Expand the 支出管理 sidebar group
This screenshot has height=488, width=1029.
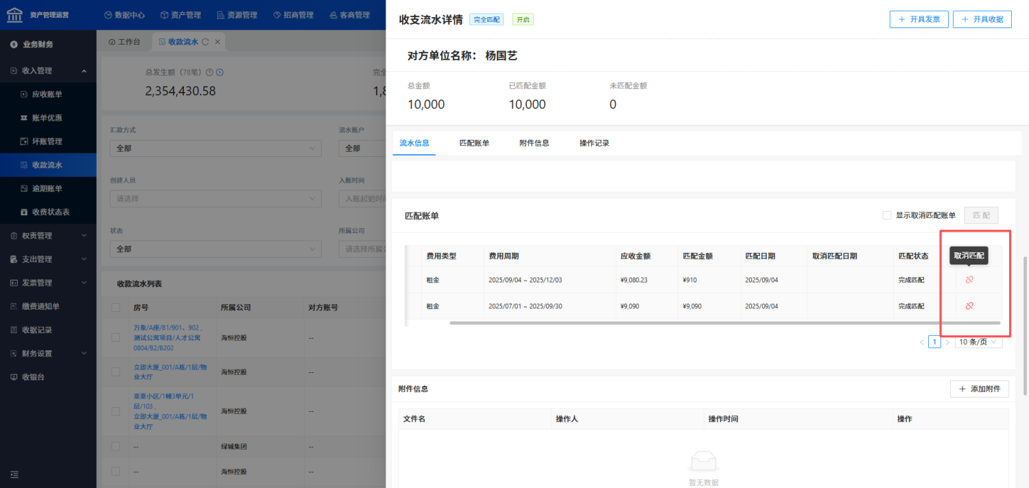48,259
